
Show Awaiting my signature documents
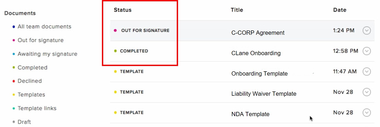(x=47, y=54)
